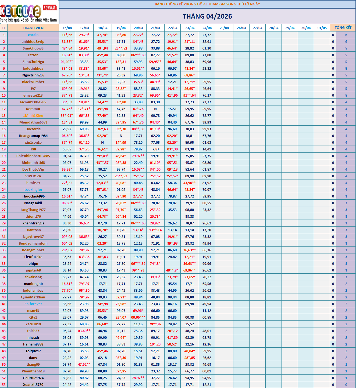Select cocain's 16/04 cell 11*,66
Image resolution: width=356 pixels, height=388 pixels.
(x=67, y=35)
